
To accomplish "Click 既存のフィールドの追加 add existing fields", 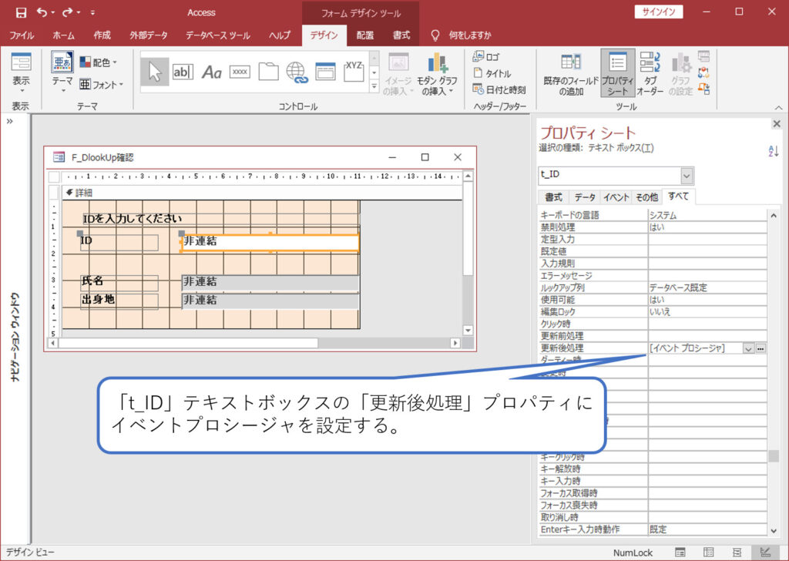I will click(x=571, y=73).
